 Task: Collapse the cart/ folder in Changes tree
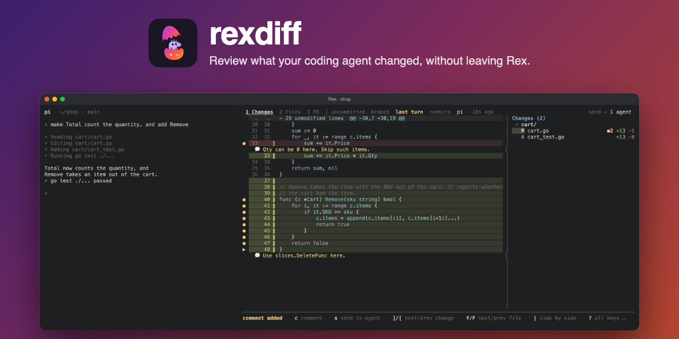pos(517,124)
